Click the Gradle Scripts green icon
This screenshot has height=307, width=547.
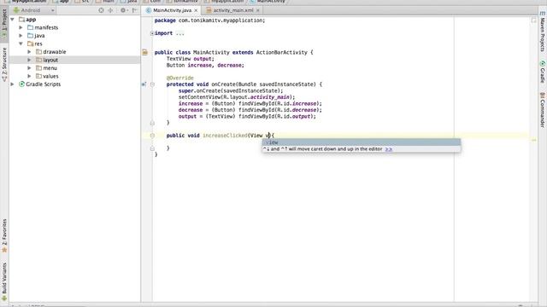coord(21,84)
